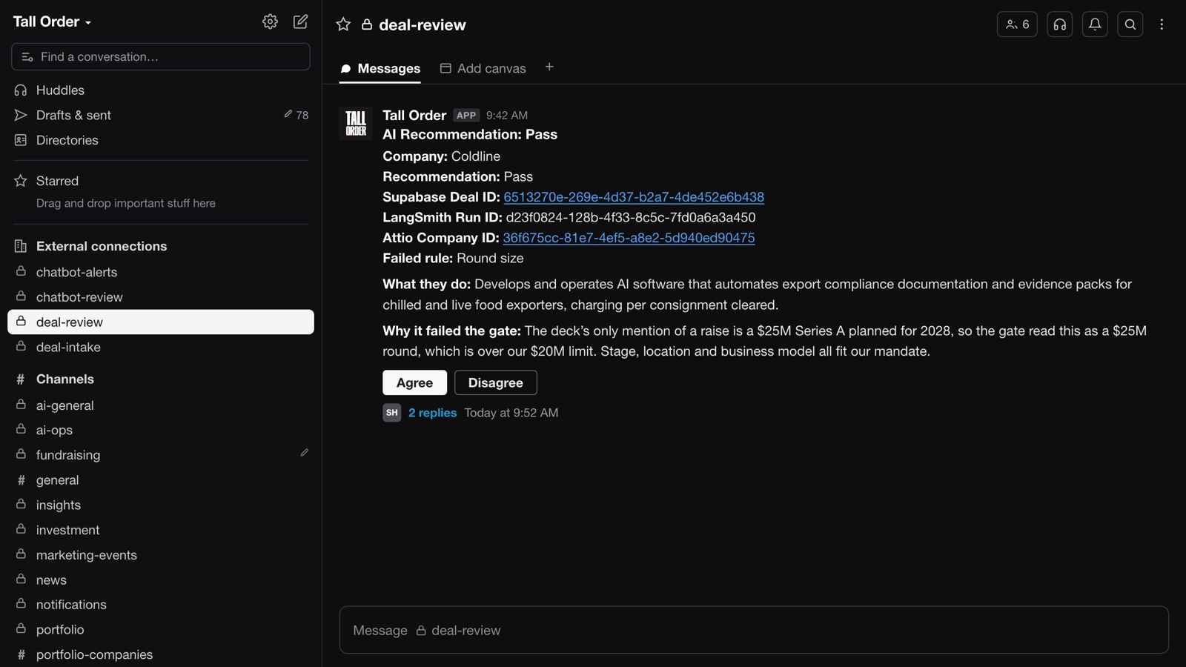Image resolution: width=1186 pixels, height=667 pixels.
Task: Compose a new message with pencil icon
Action: click(x=300, y=21)
